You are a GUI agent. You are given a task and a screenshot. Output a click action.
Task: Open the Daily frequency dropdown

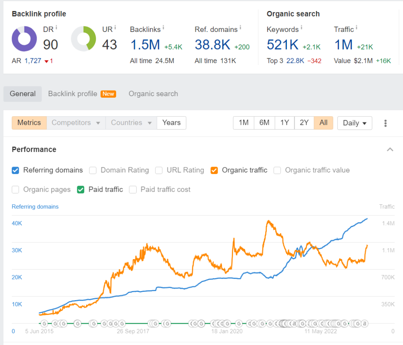[354, 123]
